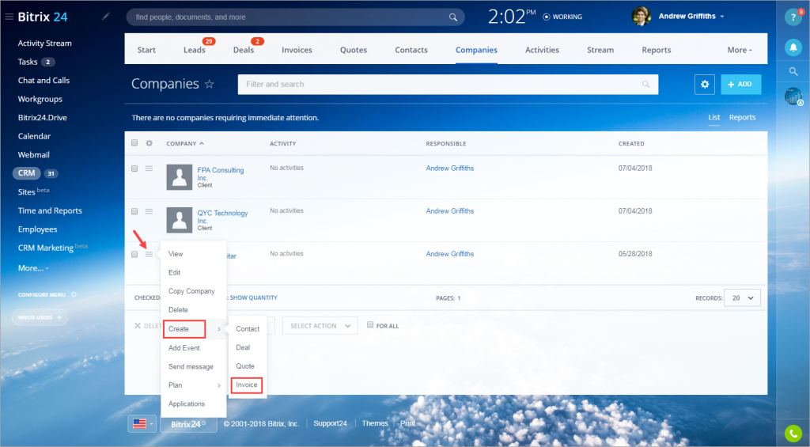Image resolution: width=810 pixels, height=447 pixels.
Task: Click the pencil edit icon near logo
Action: pos(106,17)
